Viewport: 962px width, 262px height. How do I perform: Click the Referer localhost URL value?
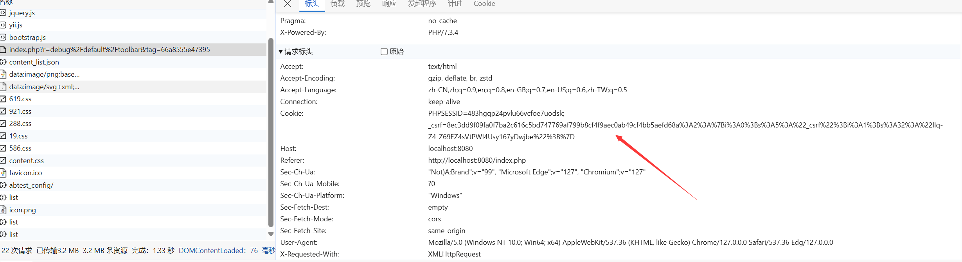[x=477, y=160]
